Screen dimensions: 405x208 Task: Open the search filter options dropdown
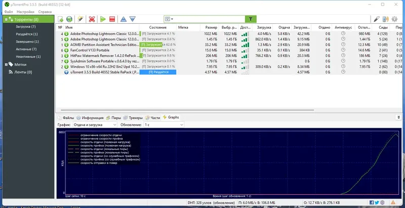(169, 19)
